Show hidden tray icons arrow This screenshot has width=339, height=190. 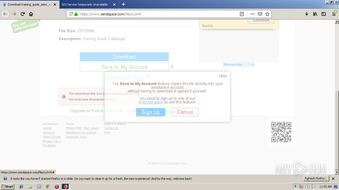(x=295, y=187)
